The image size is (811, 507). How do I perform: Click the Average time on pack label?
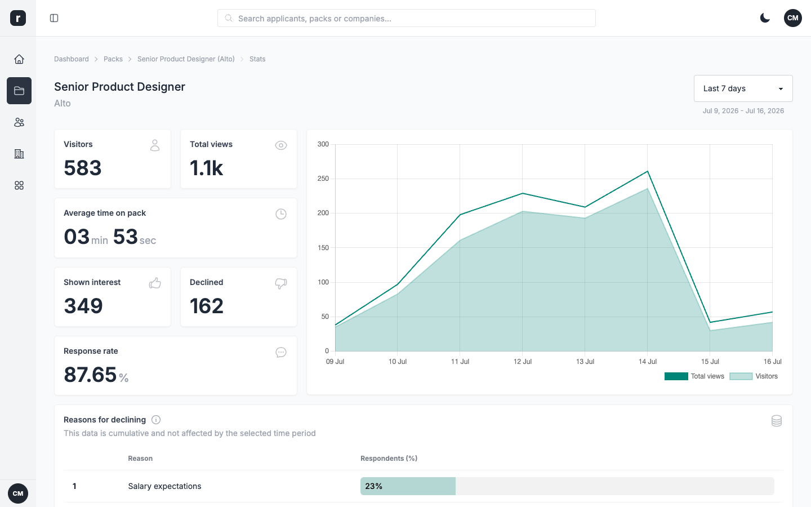105,213
